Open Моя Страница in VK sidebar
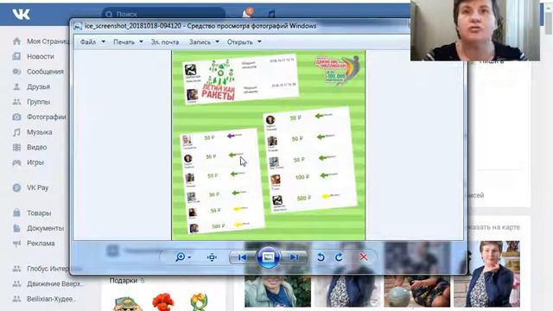553x311 pixels. click(48, 41)
